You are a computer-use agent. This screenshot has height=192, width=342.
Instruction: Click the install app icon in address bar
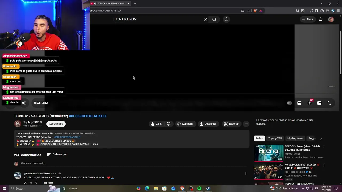point(242,11)
